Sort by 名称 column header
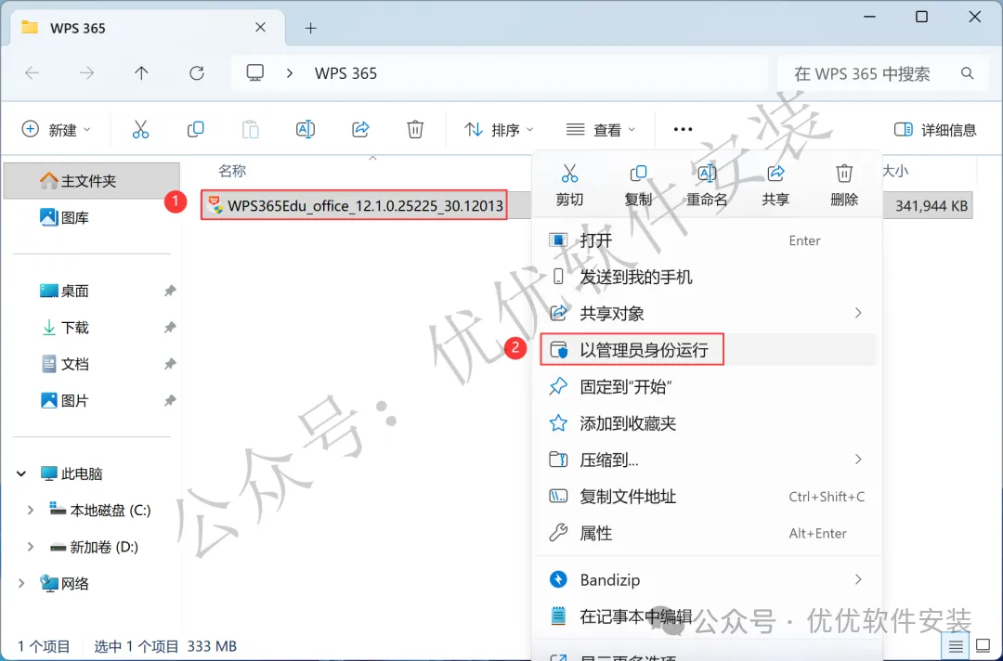The image size is (1003, 661). point(231,171)
